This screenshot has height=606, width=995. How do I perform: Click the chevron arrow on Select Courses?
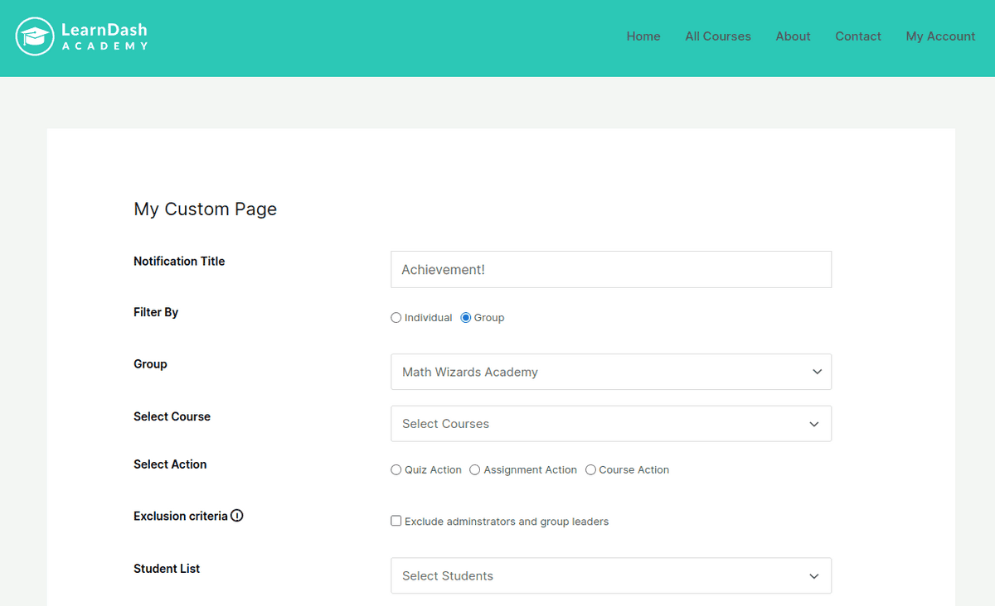(814, 424)
